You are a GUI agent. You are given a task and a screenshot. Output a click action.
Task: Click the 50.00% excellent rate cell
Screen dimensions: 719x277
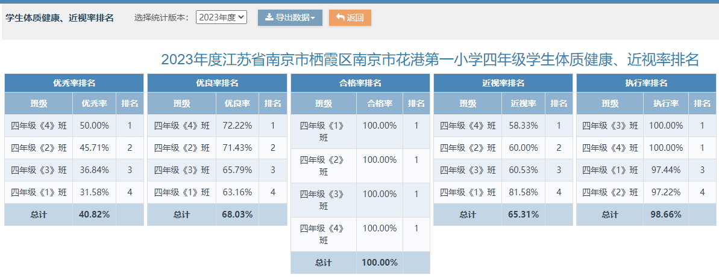coord(95,125)
